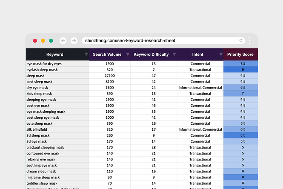The height and width of the screenshot is (189, 283).
Task: Click priority score 7.5 cell
Action: [x=241, y=63]
